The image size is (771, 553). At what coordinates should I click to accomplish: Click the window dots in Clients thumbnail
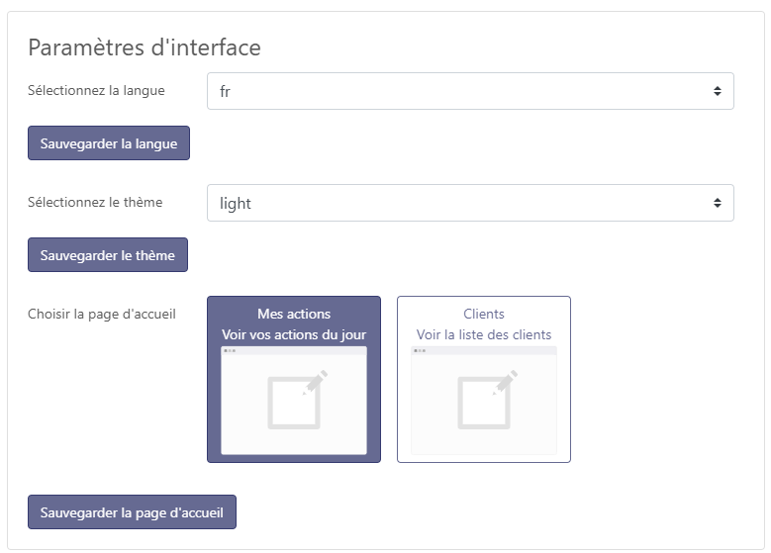(420, 351)
